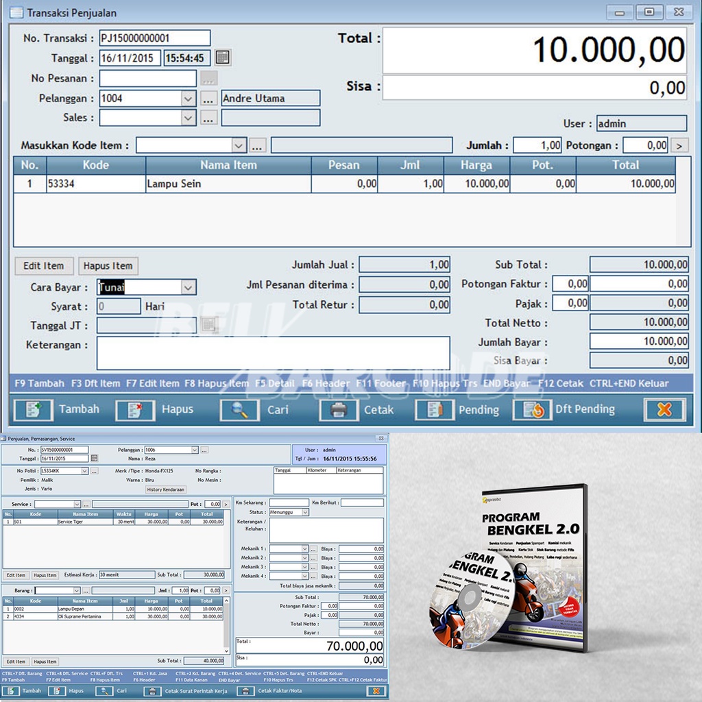Open the Masukkan Kode Item dropdown

(x=239, y=145)
